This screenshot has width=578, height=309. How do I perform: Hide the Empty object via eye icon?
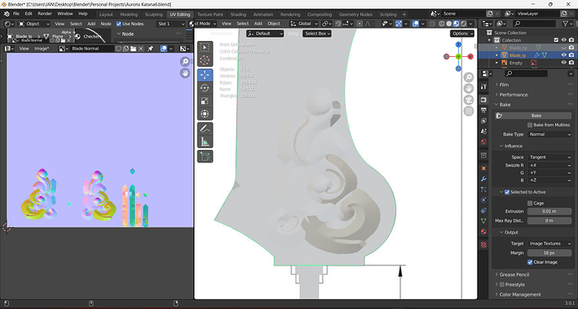click(564, 63)
